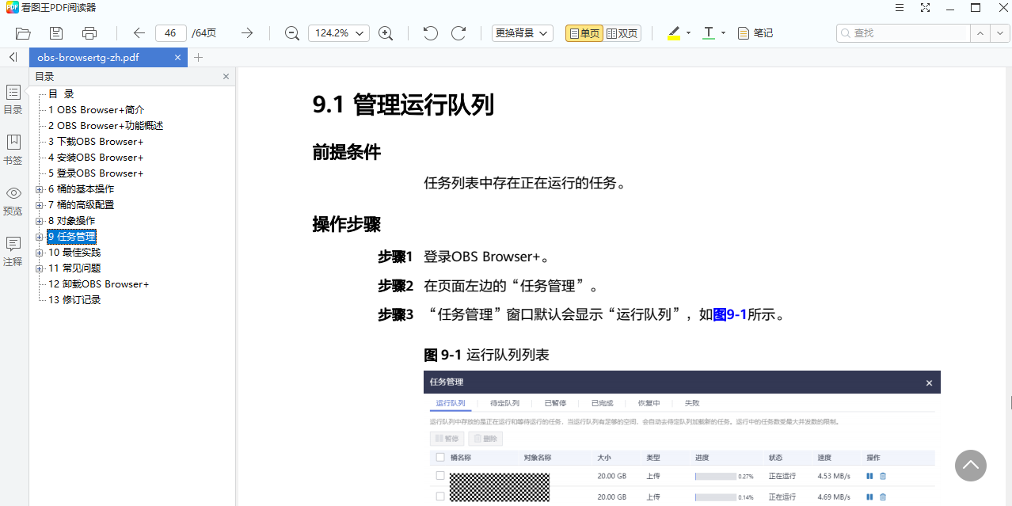The image size is (1012, 506).
Task: Close the obs-browsertg-zh.pdf tab
Action: tap(177, 58)
